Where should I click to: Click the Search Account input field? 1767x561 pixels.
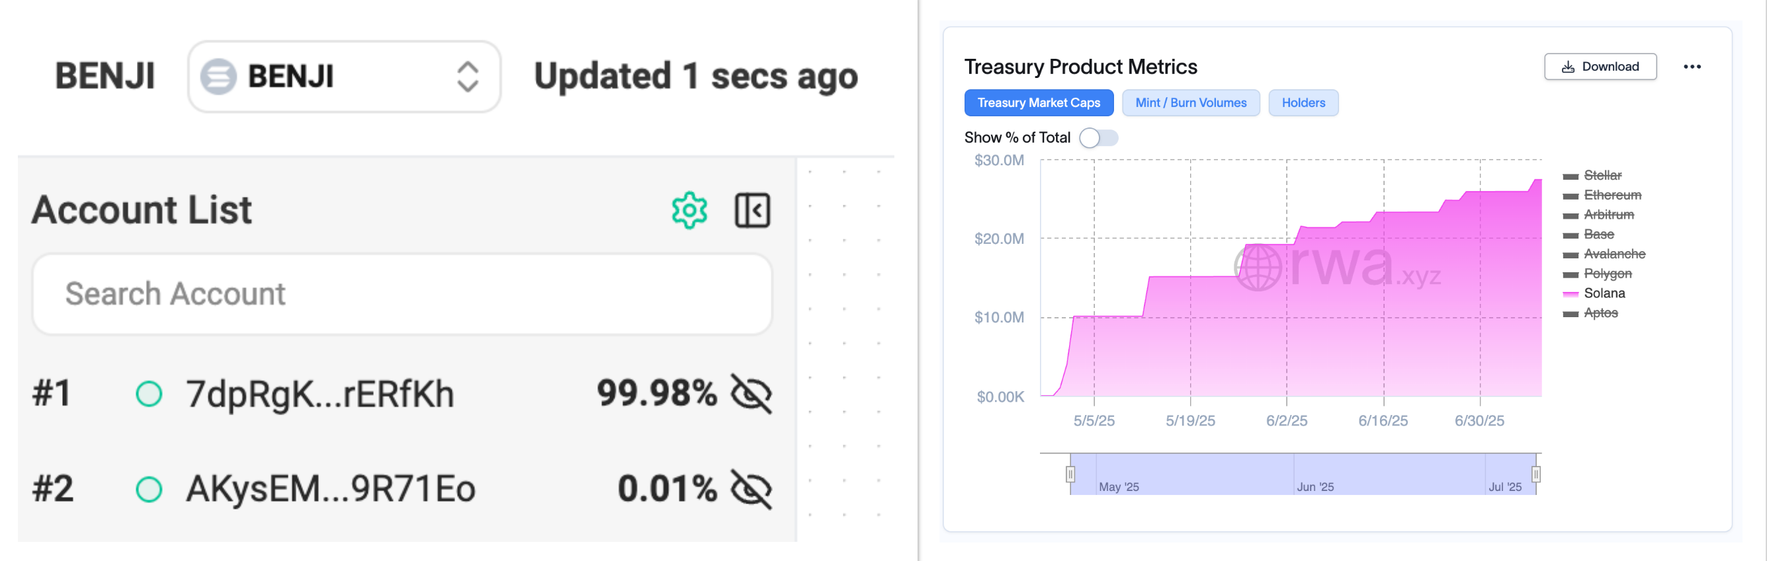(x=402, y=294)
